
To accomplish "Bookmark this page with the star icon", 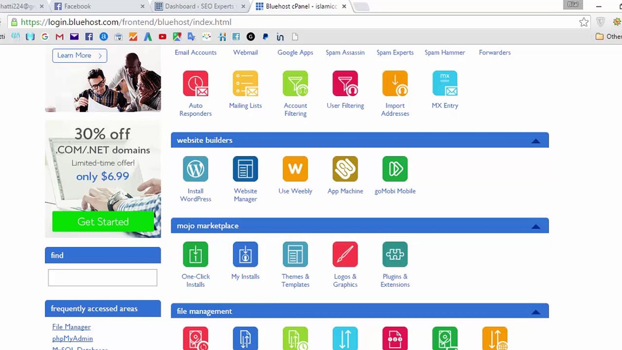I will [584, 22].
